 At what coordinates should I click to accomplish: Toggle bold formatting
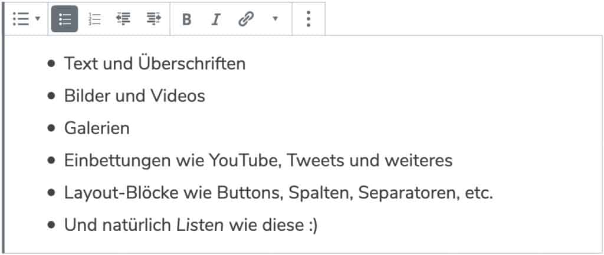pyautogui.click(x=187, y=19)
